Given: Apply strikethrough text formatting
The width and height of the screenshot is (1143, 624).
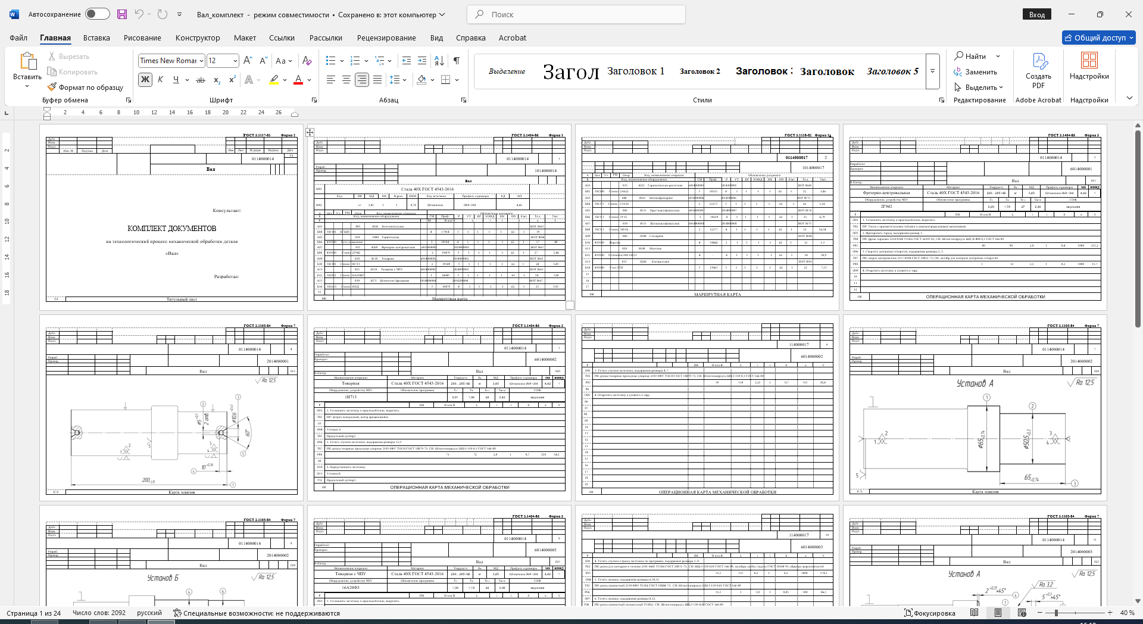Looking at the screenshot, I should (201, 79).
